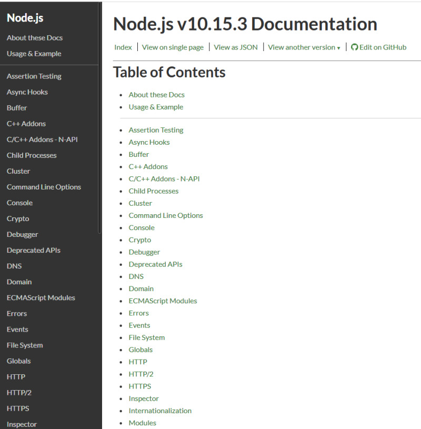Click Async Hooks in Table of Contents
The width and height of the screenshot is (421, 429).
coord(149,142)
